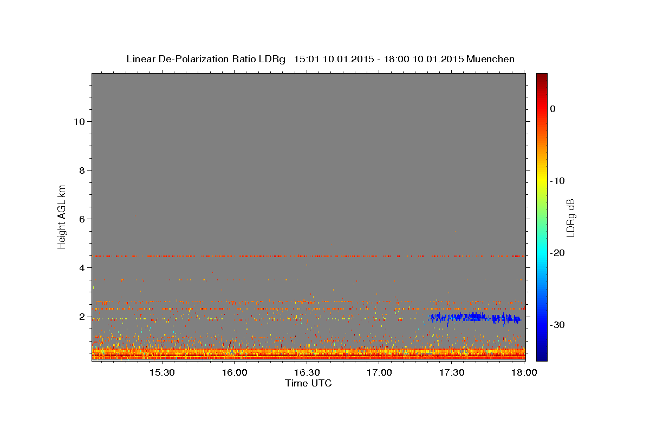Pick the dark blue bottom of colorbar
This screenshot has height=433, width=650.
pos(542,356)
